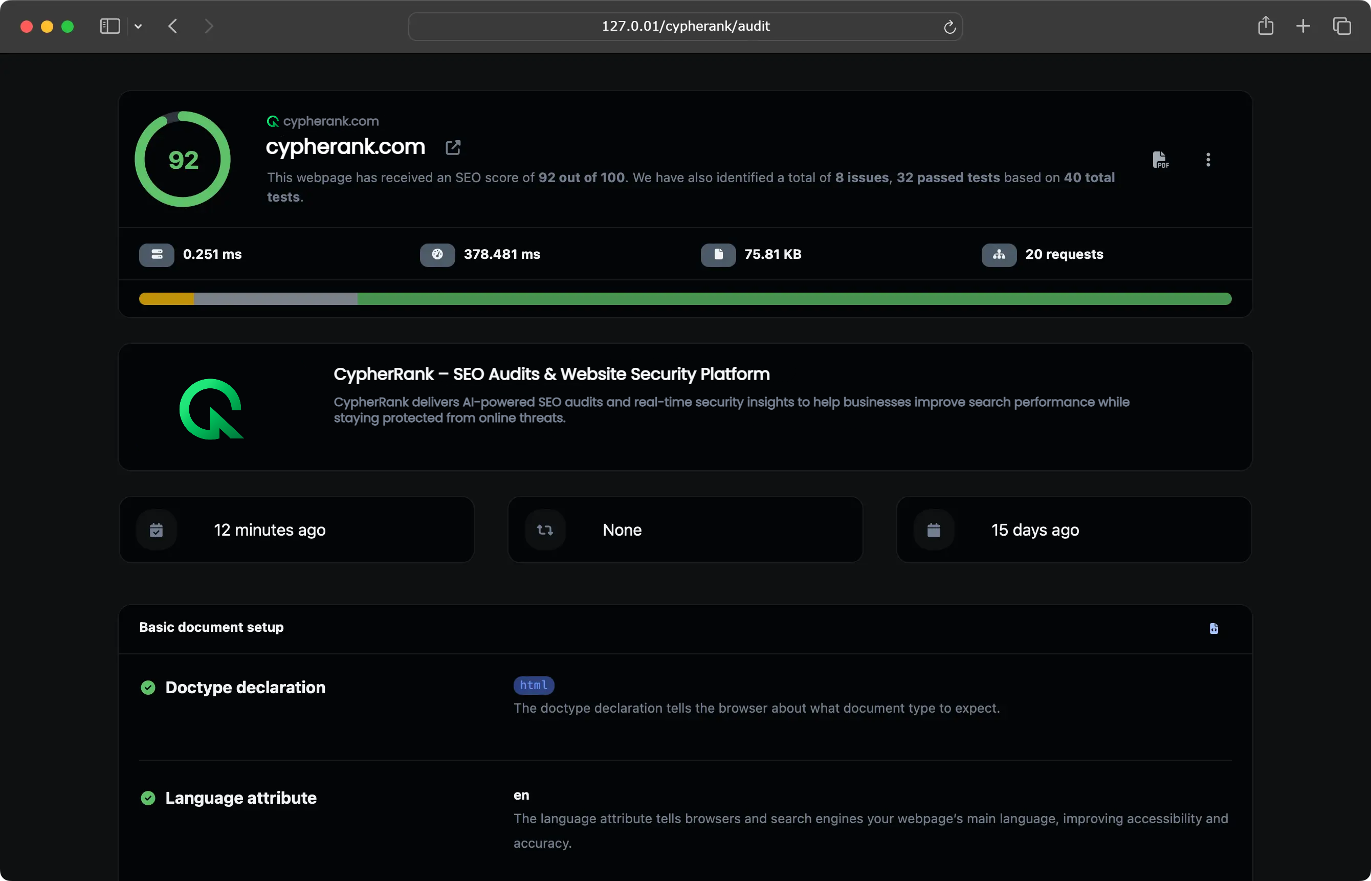This screenshot has width=1371, height=881.
Task: Click the code file icon in Basic document setup
Action: [x=1214, y=628]
